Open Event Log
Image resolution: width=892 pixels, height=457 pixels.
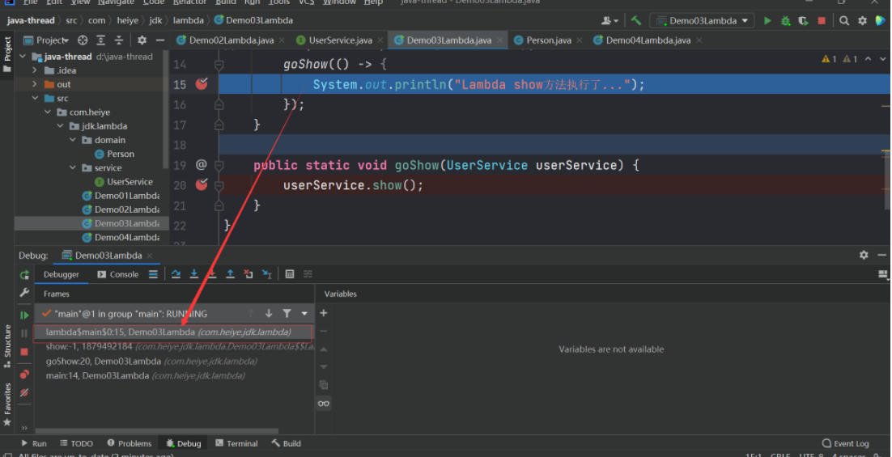pos(845,443)
